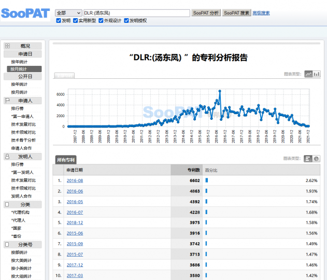327x280 pixels.
Task: Open the 发明人合作 item
Action: click(x=21, y=196)
